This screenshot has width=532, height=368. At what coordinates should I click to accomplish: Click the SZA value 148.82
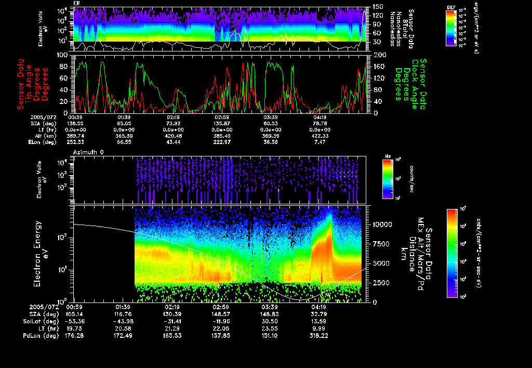(x=269, y=314)
